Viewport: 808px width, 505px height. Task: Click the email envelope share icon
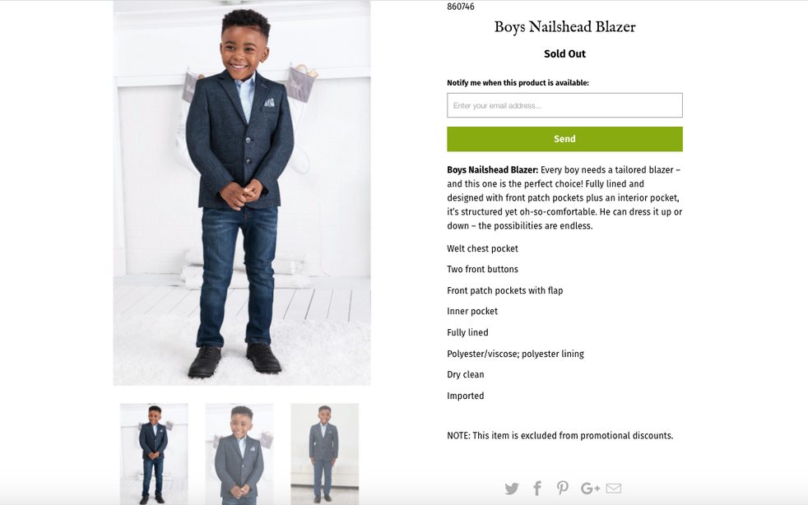(614, 489)
